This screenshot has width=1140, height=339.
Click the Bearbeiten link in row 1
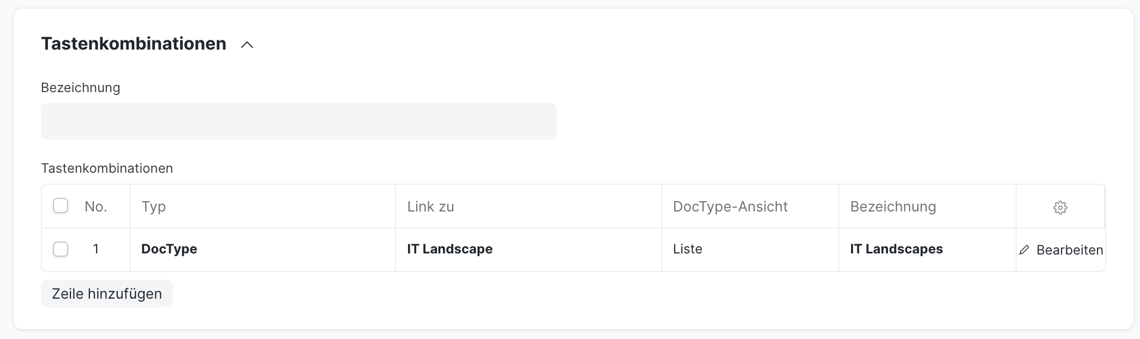[1069, 250]
